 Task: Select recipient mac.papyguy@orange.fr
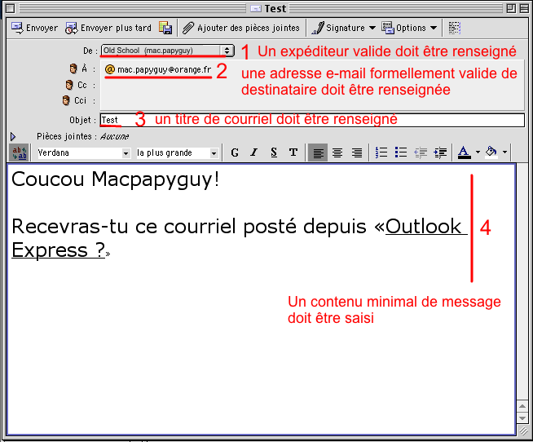point(158,70)
